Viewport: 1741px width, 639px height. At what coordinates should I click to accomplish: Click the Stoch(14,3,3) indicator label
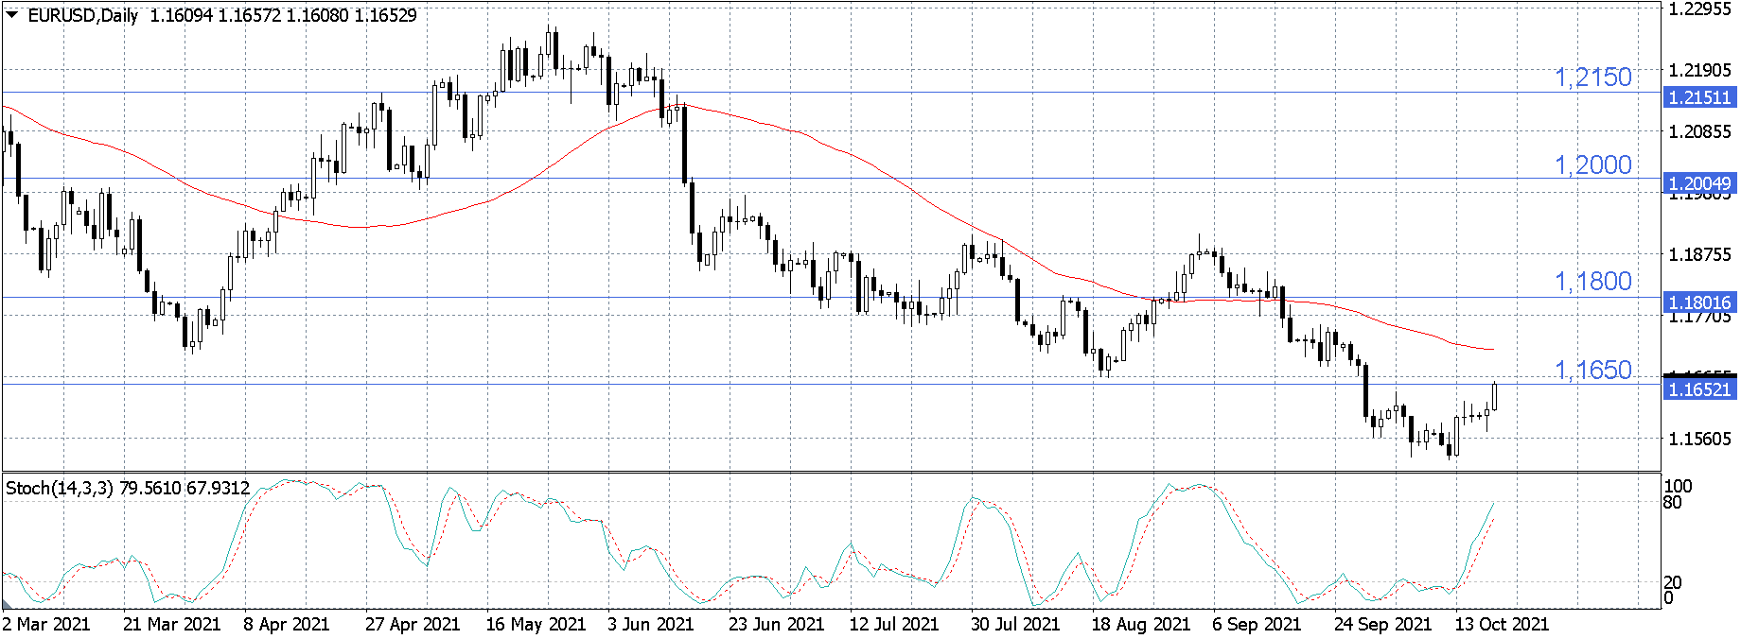point(60,488)
